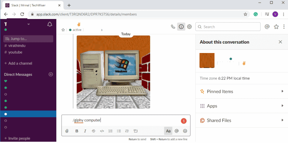Insert code block

(135, 131)
